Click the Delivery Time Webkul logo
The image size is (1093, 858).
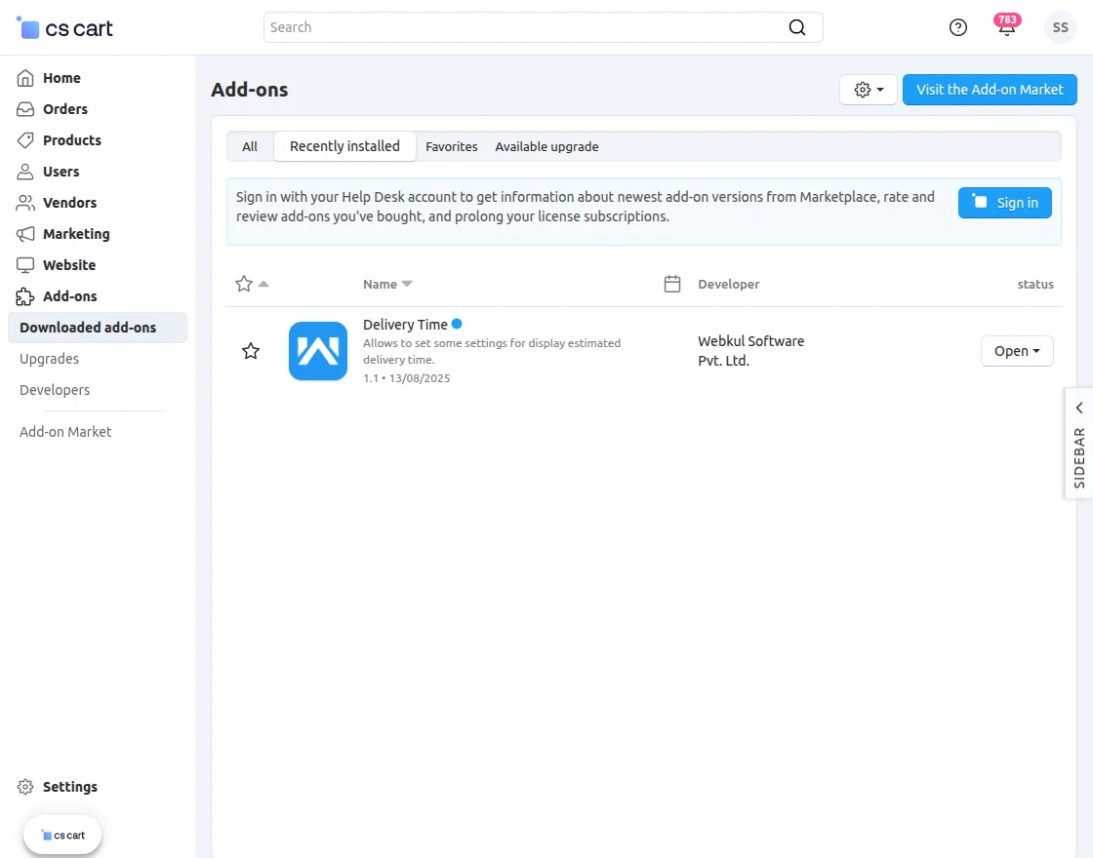(318, 351)
